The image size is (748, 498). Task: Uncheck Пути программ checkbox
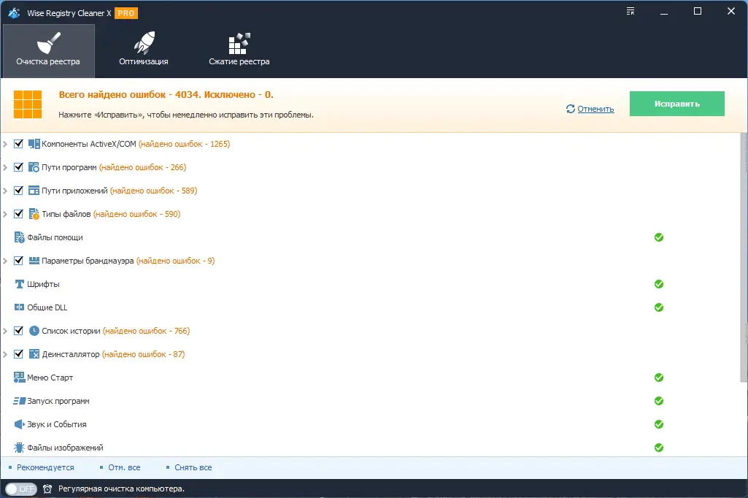tap(18, 167)
